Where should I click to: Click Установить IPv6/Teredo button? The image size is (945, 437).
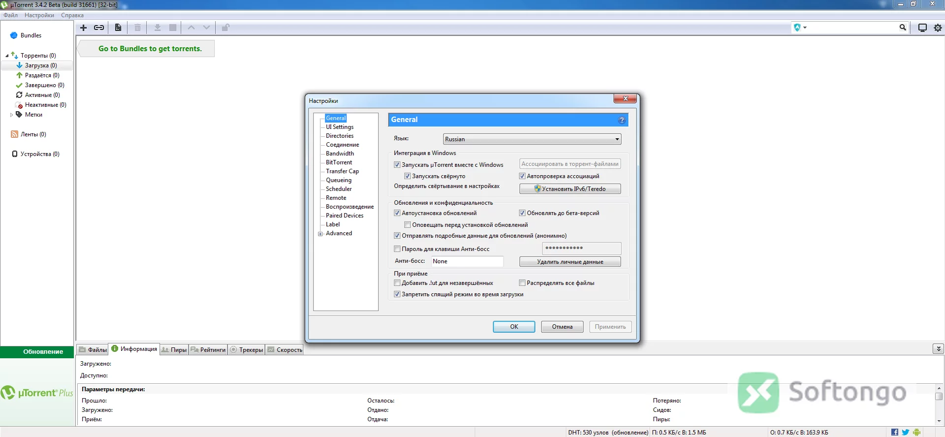tap(570, 189)
